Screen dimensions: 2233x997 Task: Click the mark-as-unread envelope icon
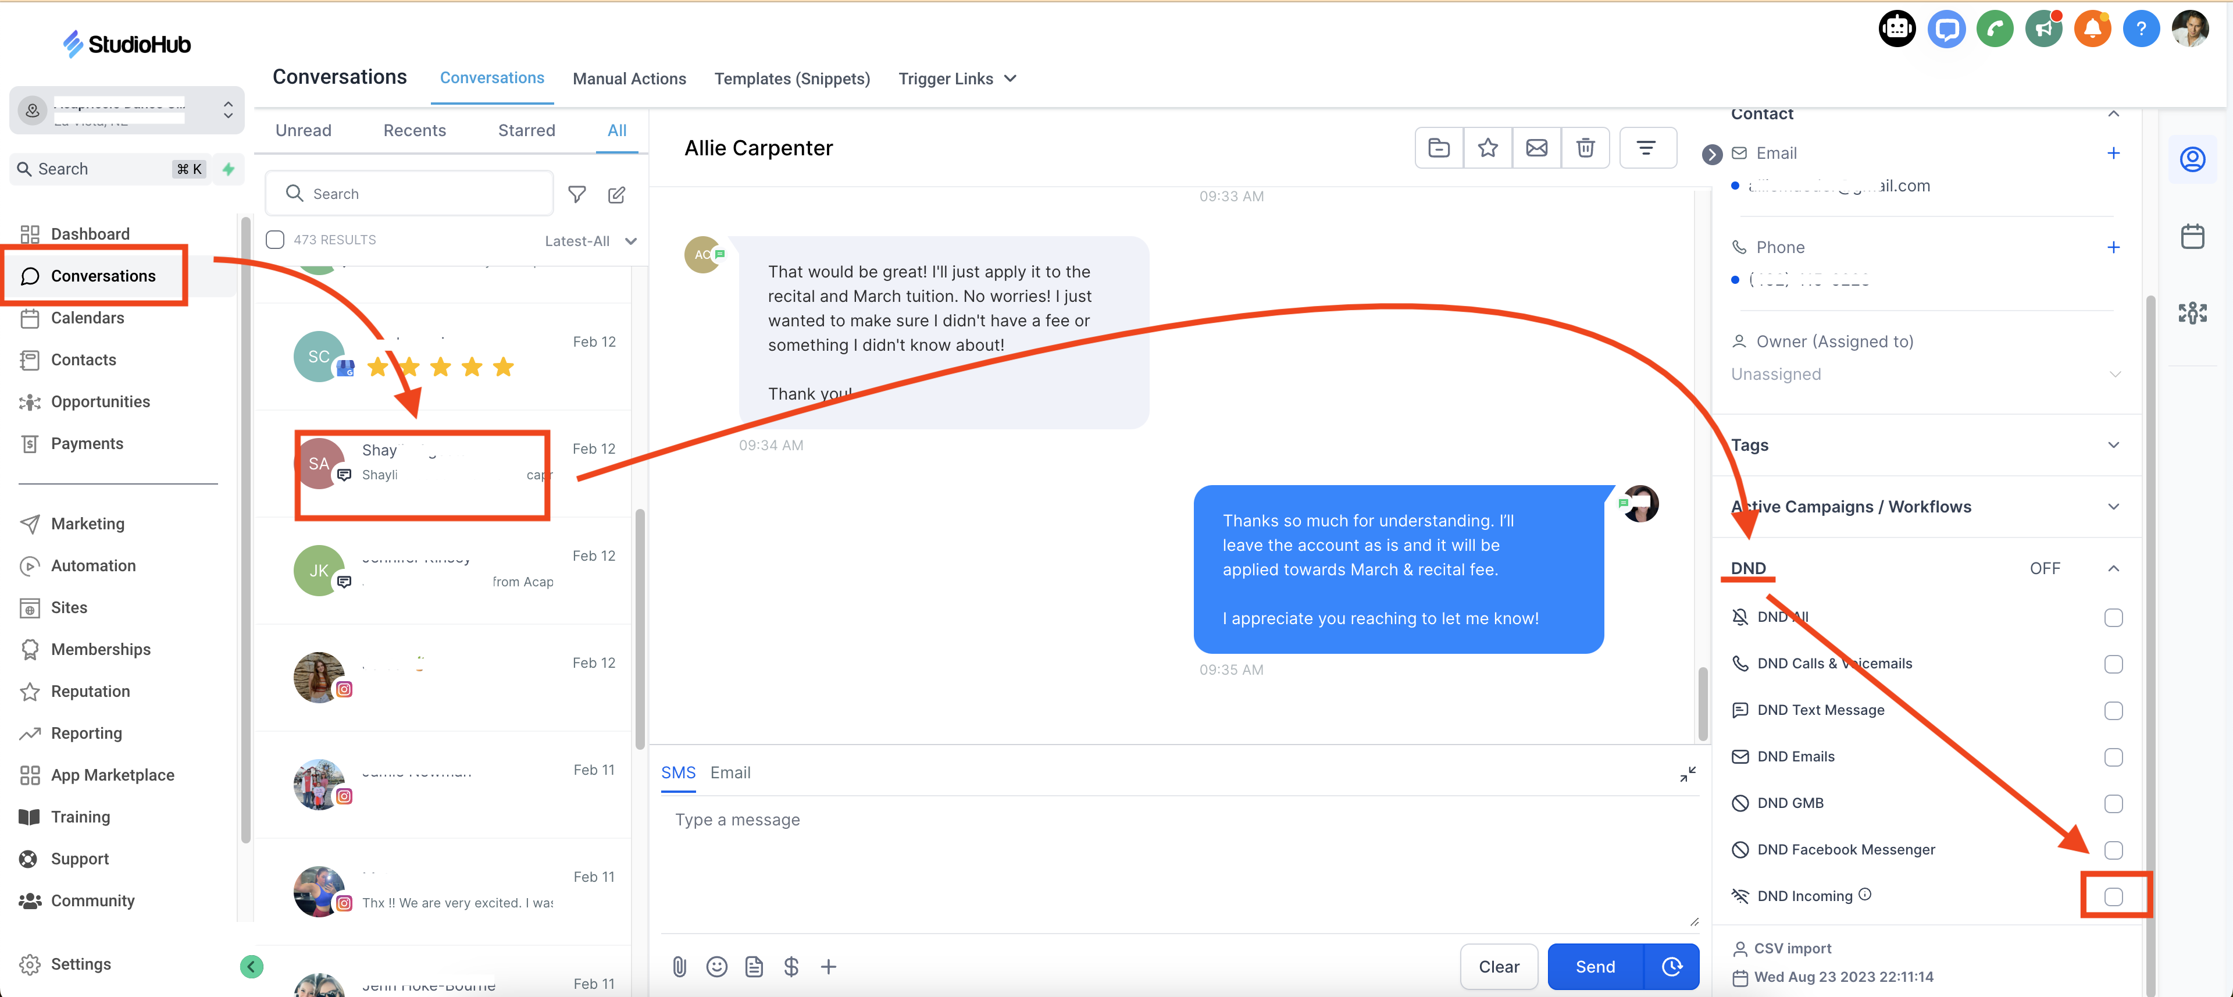[1536, 148]
